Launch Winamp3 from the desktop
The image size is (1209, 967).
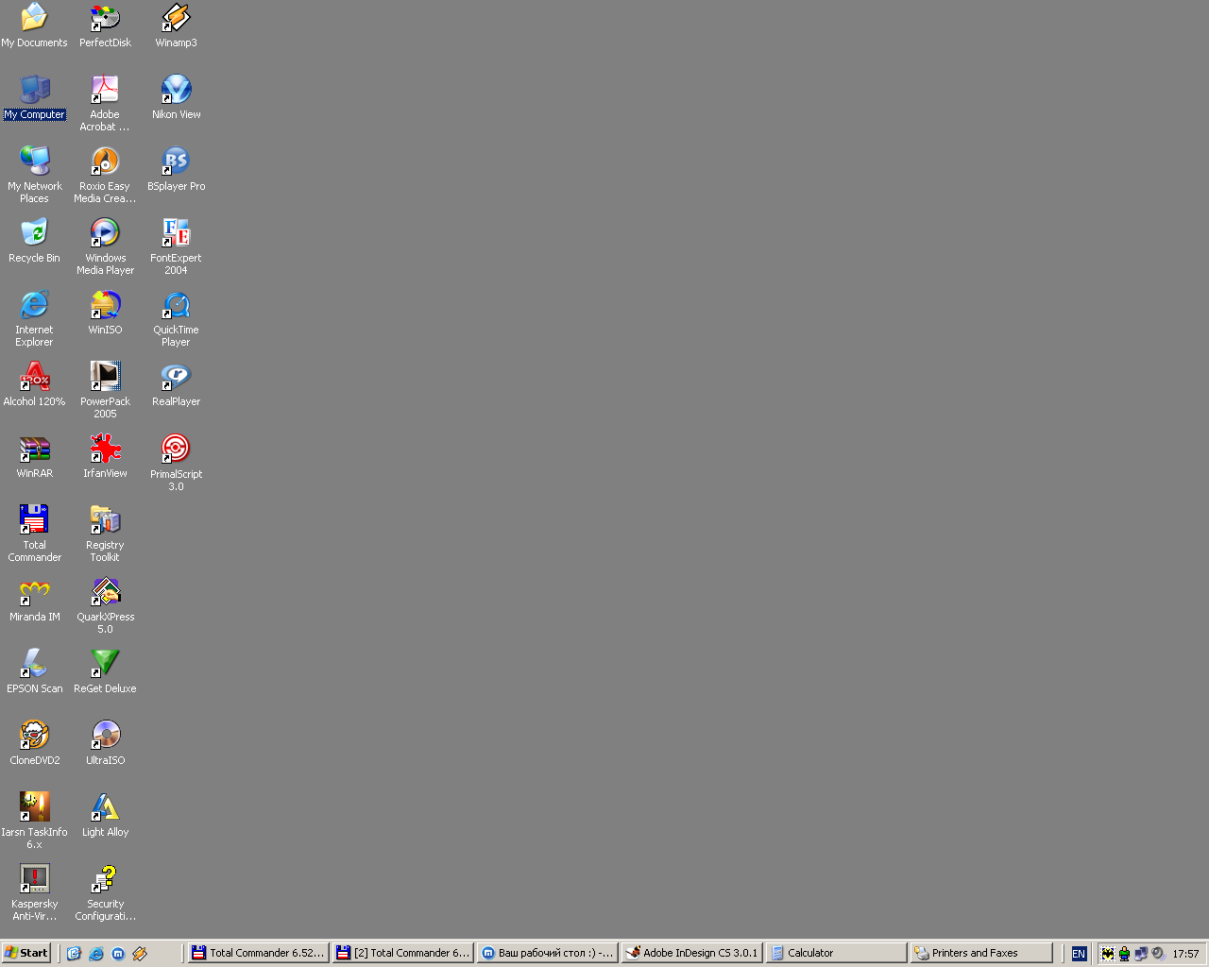tap(176, 25)
